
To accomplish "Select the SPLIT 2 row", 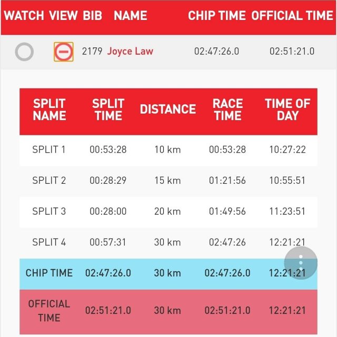I will (168, 181).
